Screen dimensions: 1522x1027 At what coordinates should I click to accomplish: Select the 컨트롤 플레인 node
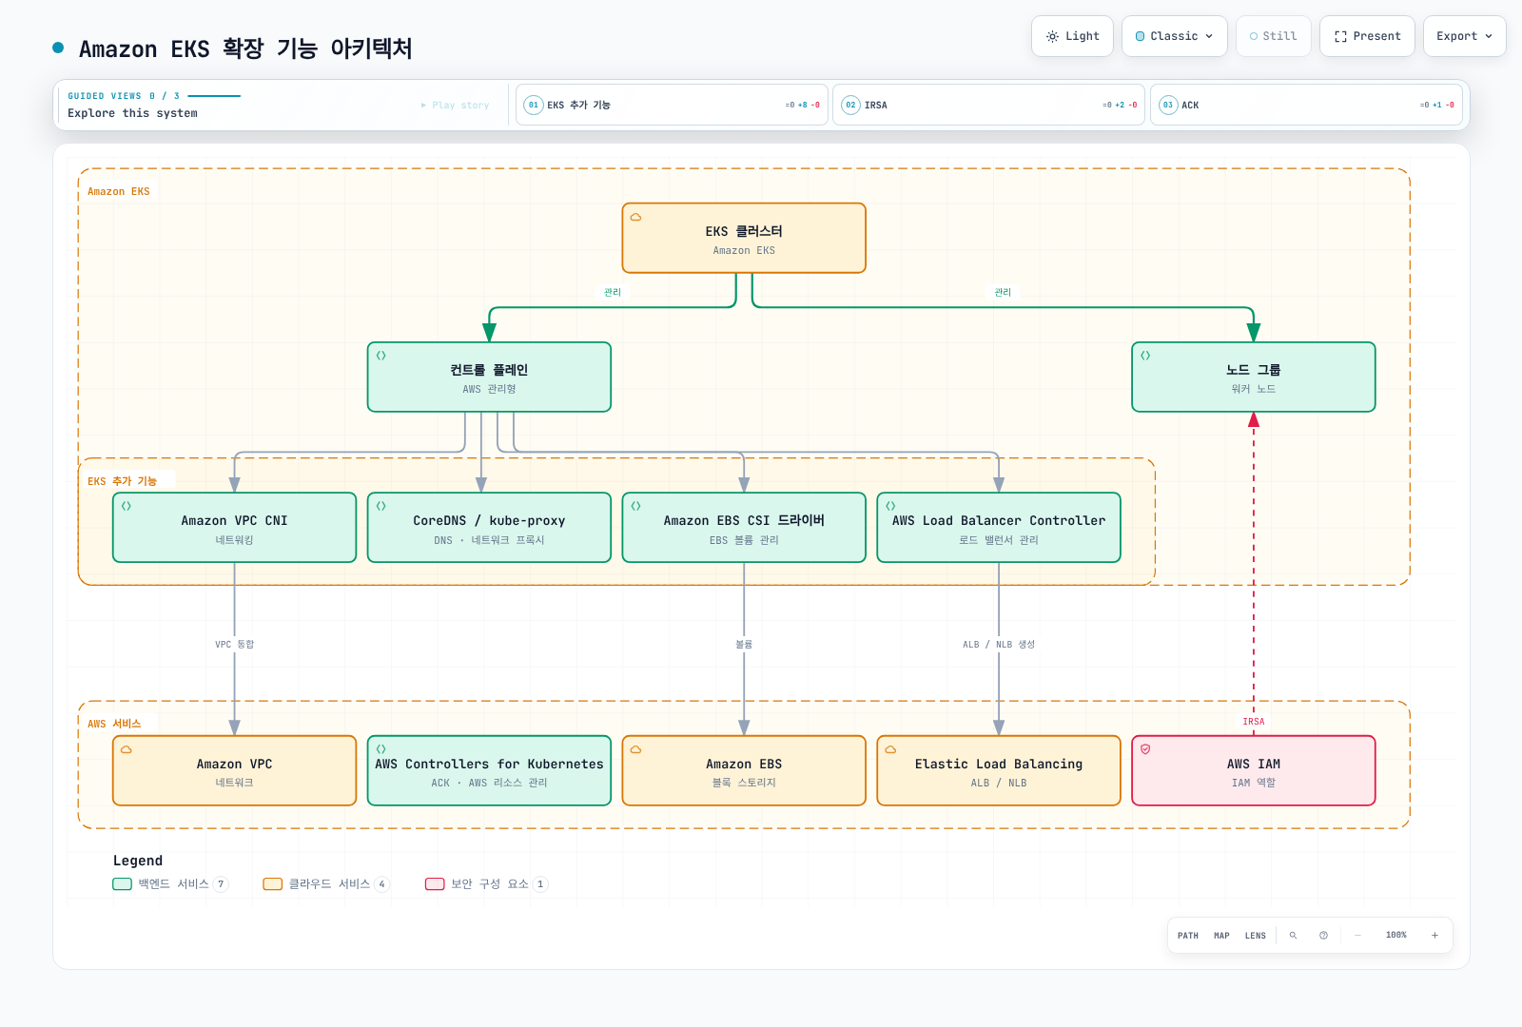tap(489, 377)
